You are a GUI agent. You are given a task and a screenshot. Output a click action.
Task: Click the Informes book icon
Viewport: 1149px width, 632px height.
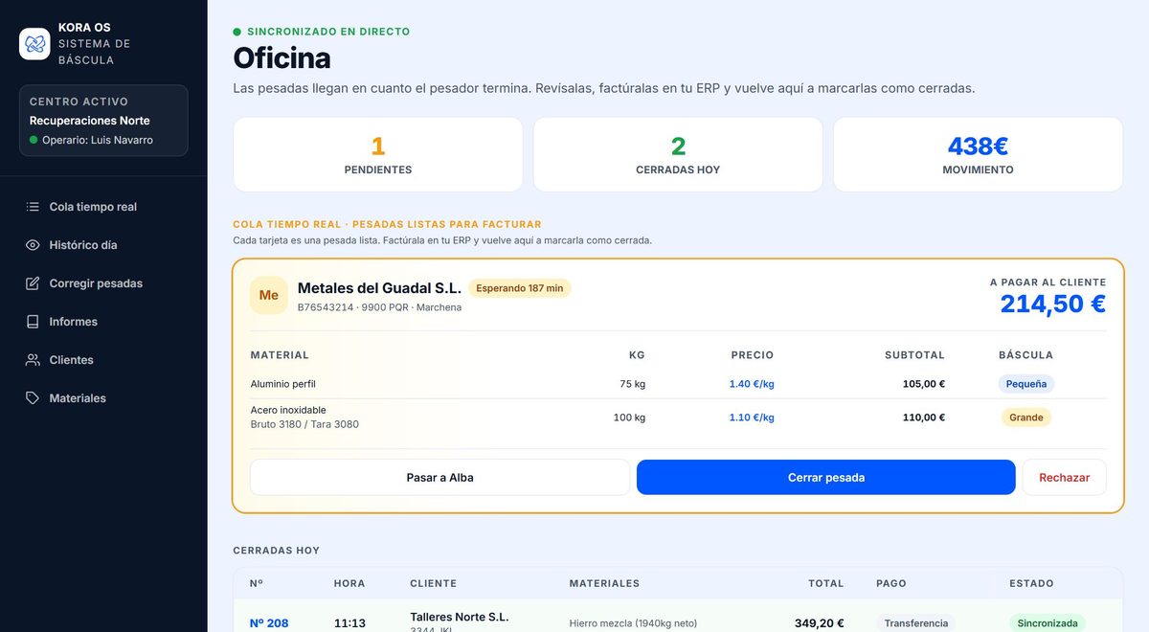point(33,322)
